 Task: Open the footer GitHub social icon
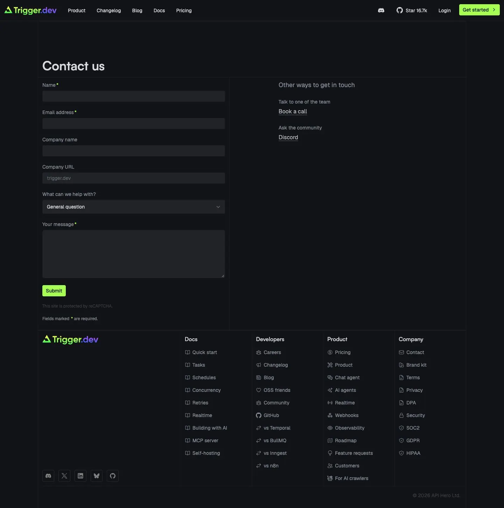113,476
